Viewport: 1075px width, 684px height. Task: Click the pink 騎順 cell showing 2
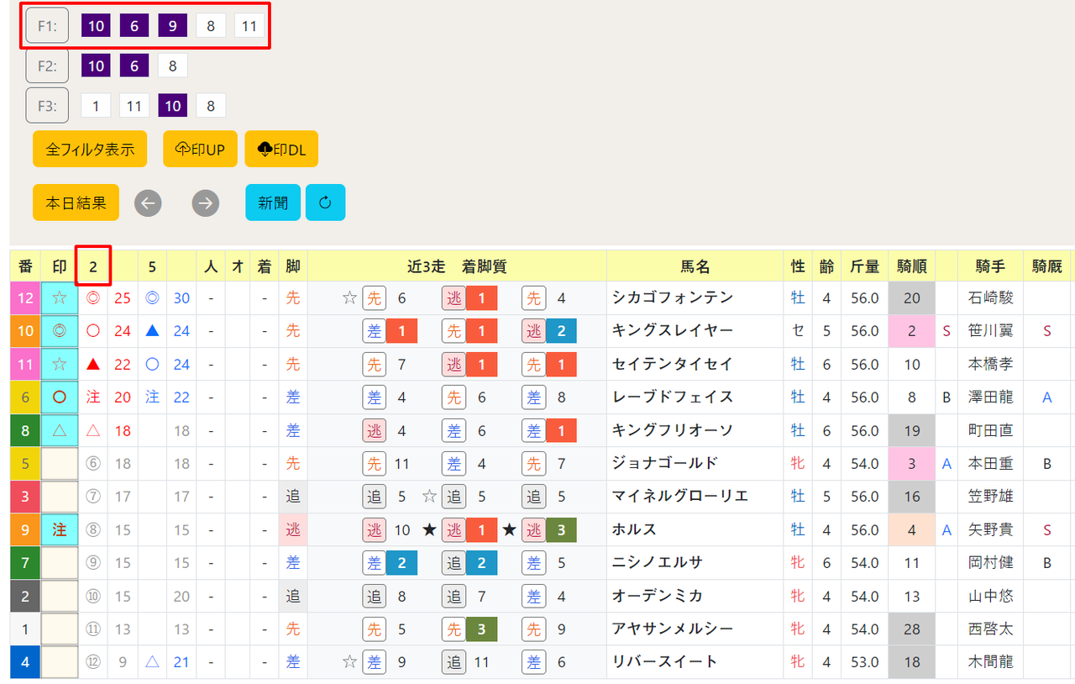click(x=912, y=331)
